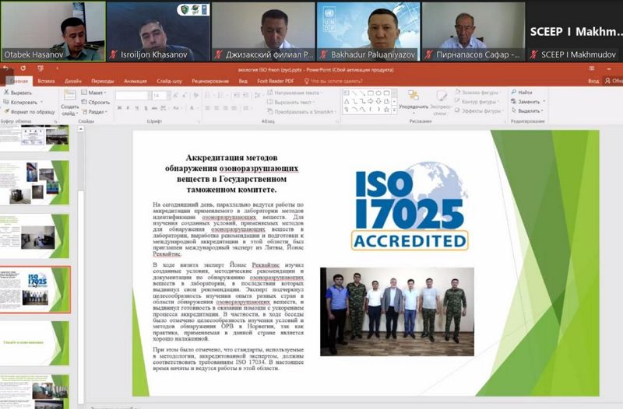Toggle italic К formatting
The height and width of the screenshot is (409, 623).
[x=128, y=108]
